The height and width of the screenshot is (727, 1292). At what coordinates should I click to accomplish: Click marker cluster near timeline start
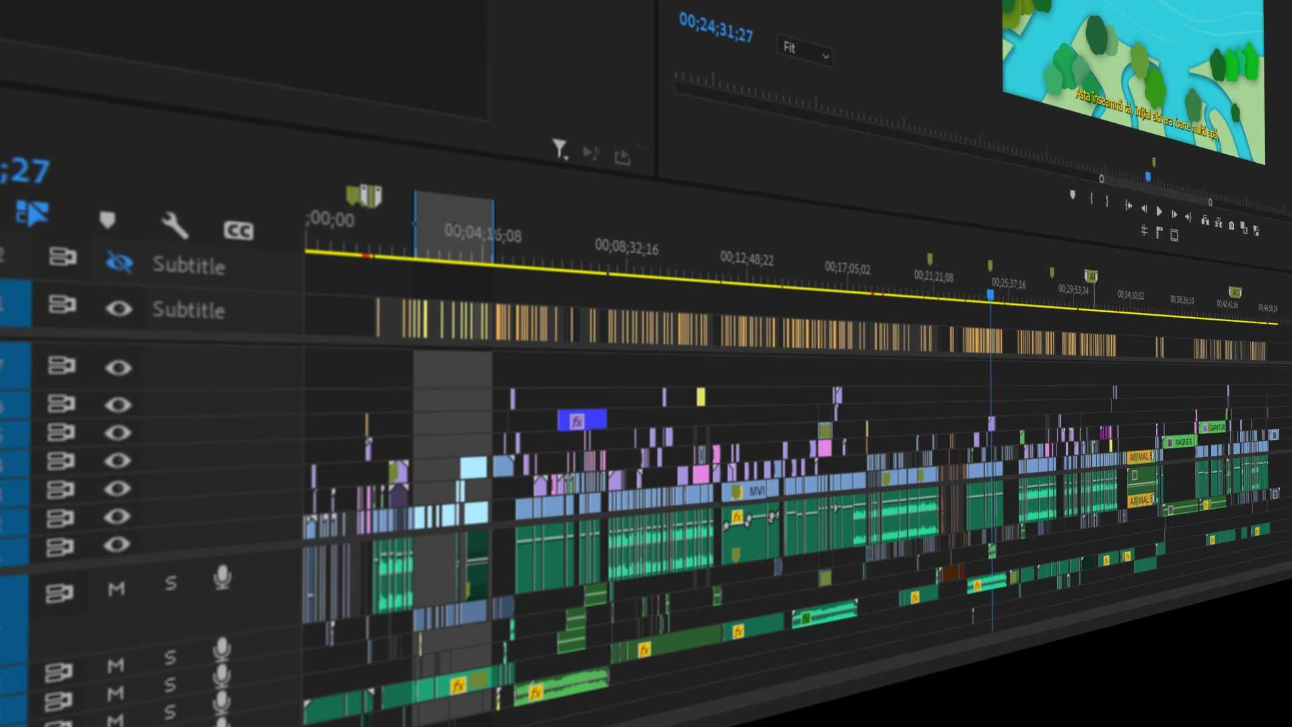(x=364, y=196)
